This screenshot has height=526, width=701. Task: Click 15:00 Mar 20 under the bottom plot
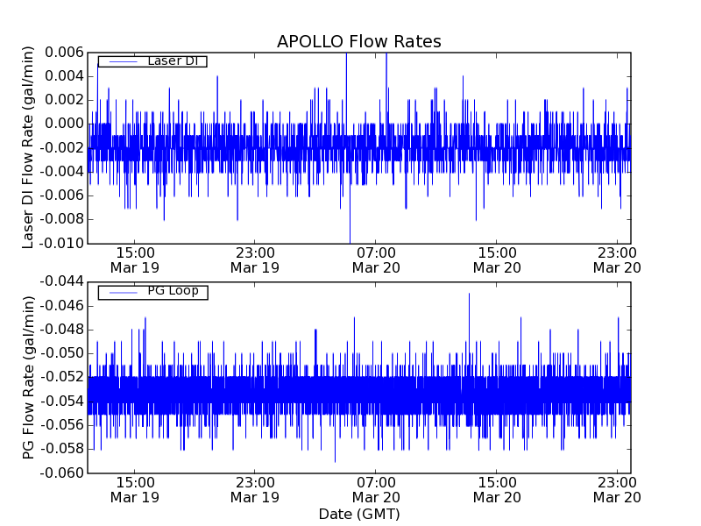click(497, 488)
